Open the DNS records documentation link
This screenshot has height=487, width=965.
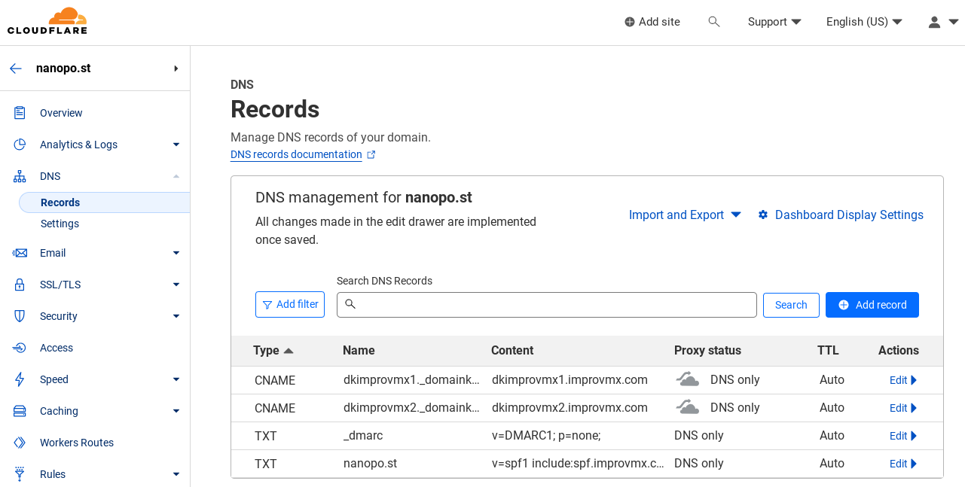coord(296,154)
